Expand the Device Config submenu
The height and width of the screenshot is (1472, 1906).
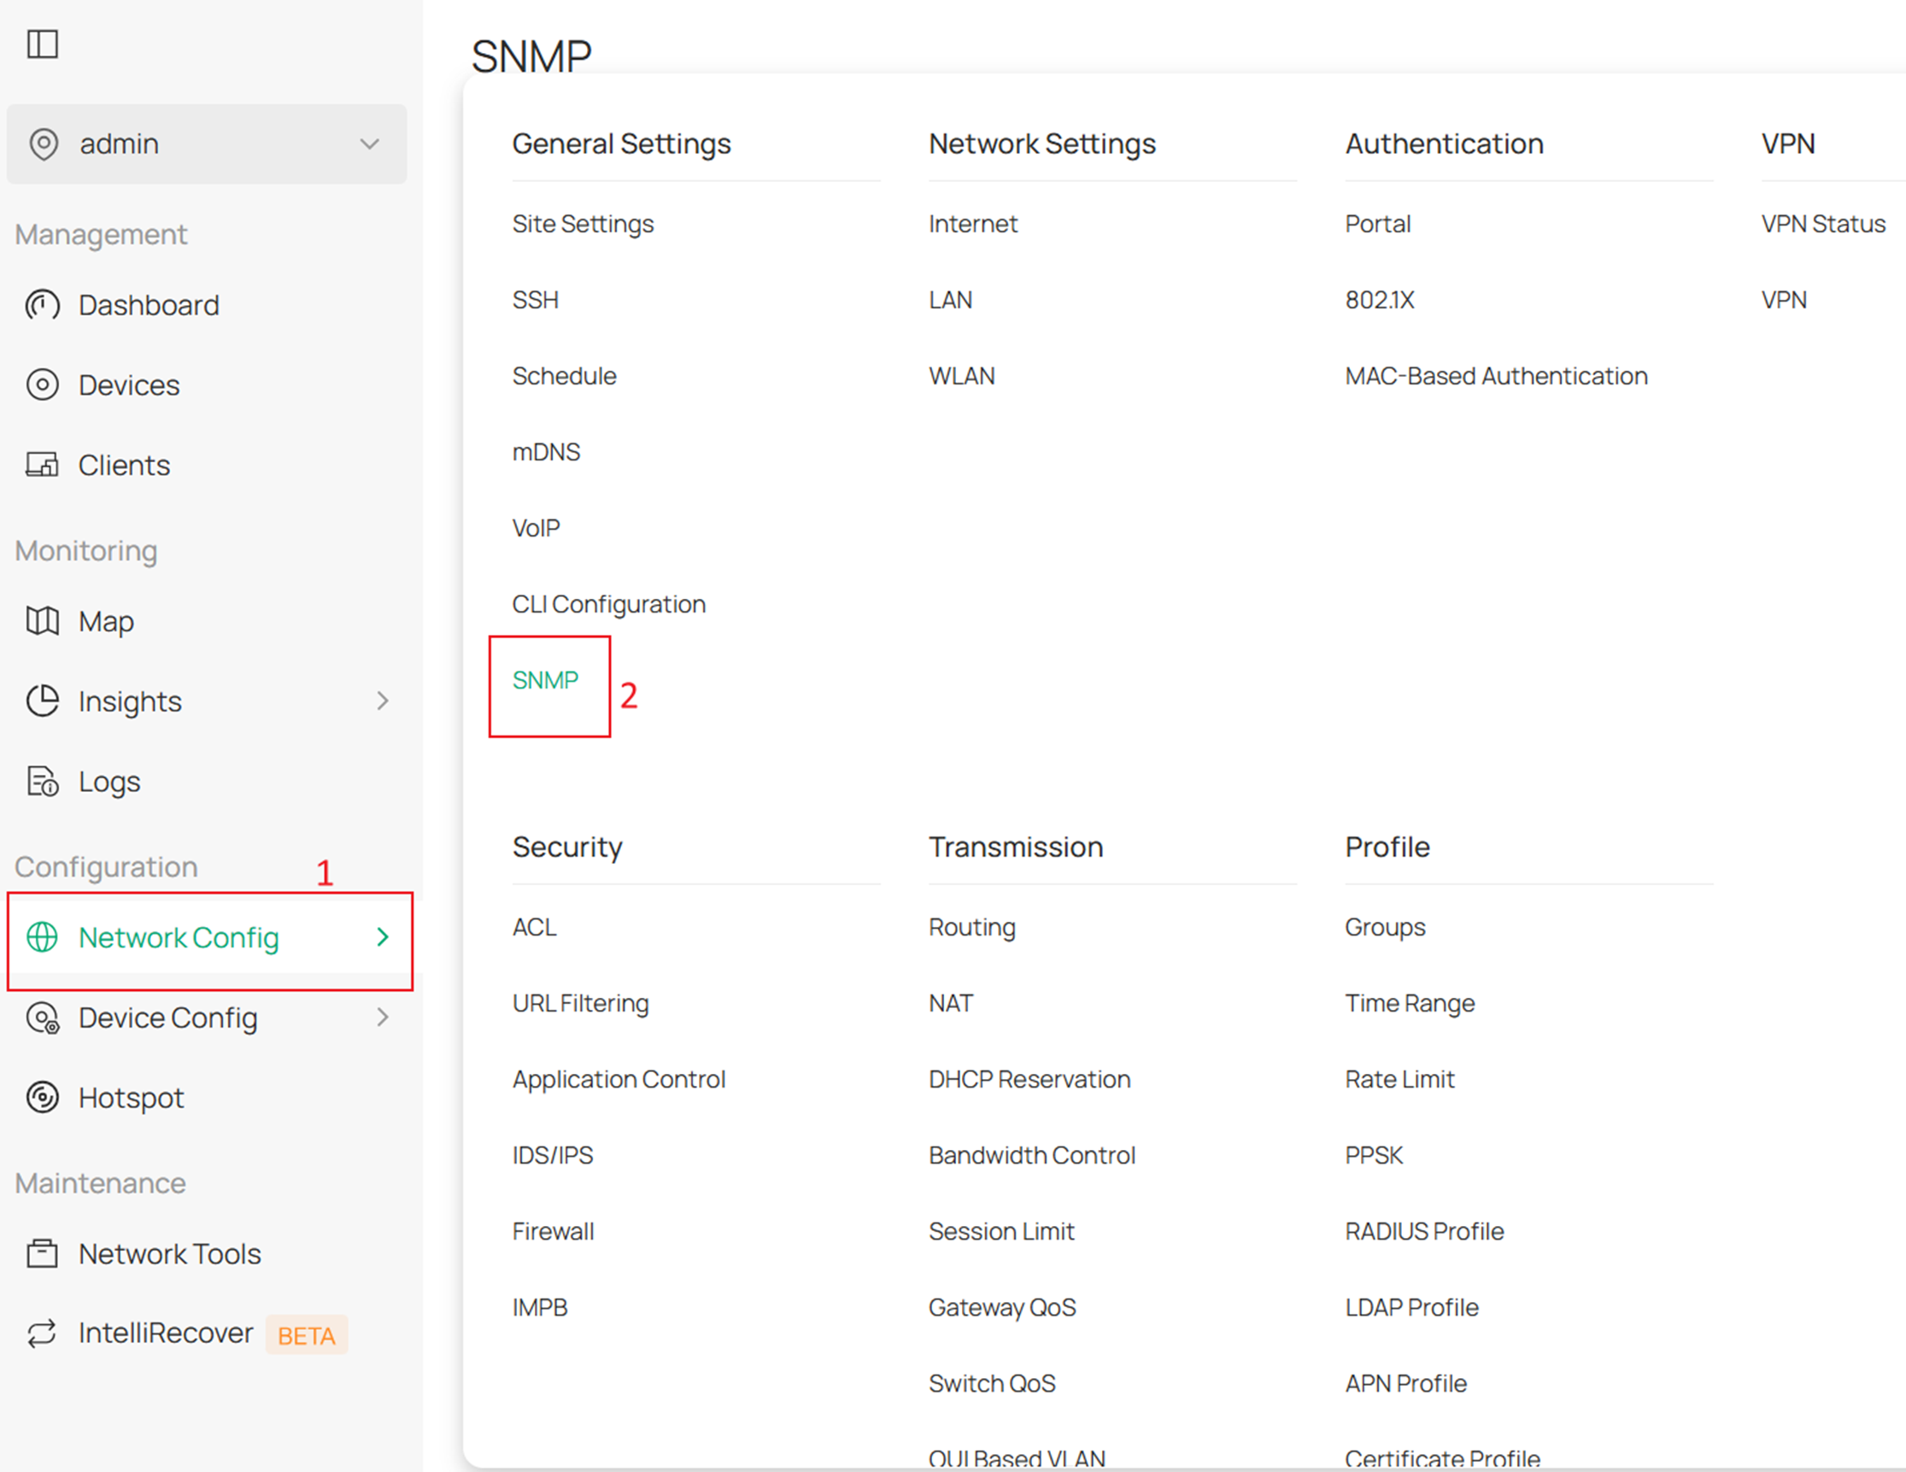click(383, 1017)
